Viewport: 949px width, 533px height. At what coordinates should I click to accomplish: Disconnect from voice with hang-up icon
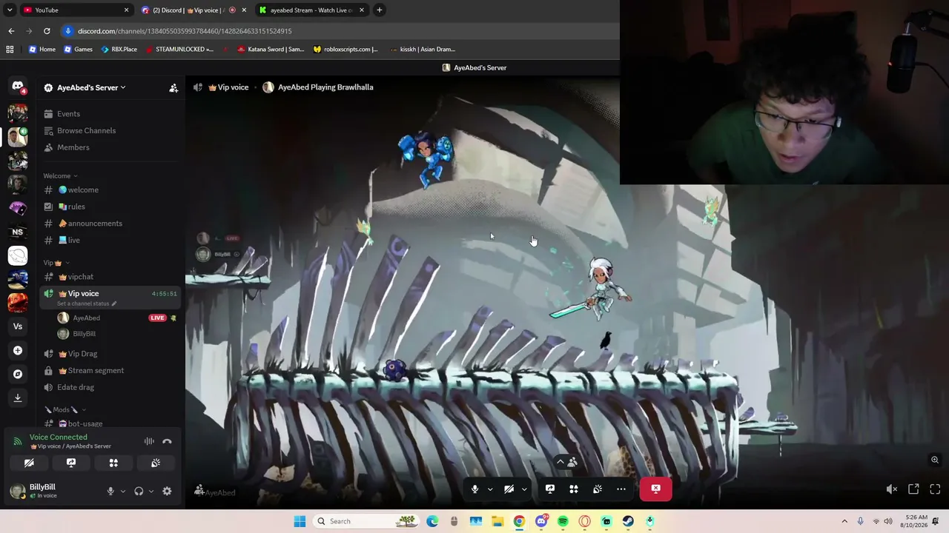167,442
